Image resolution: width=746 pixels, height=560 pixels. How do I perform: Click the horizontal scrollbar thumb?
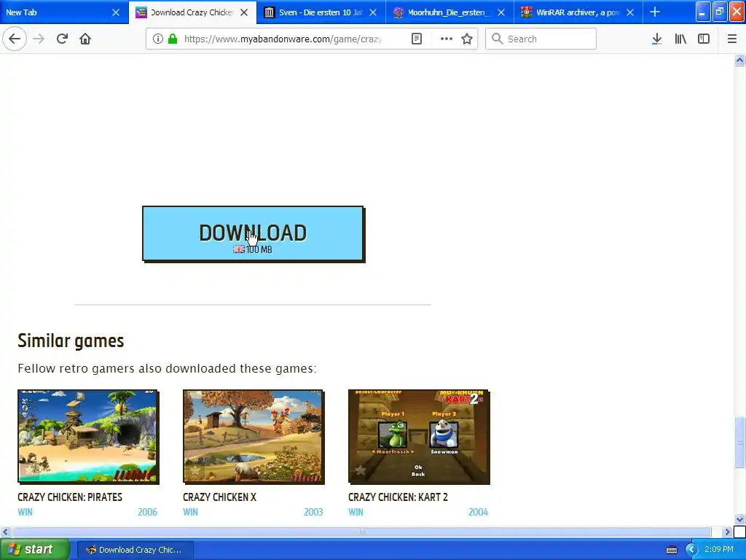tap(361, 532)
